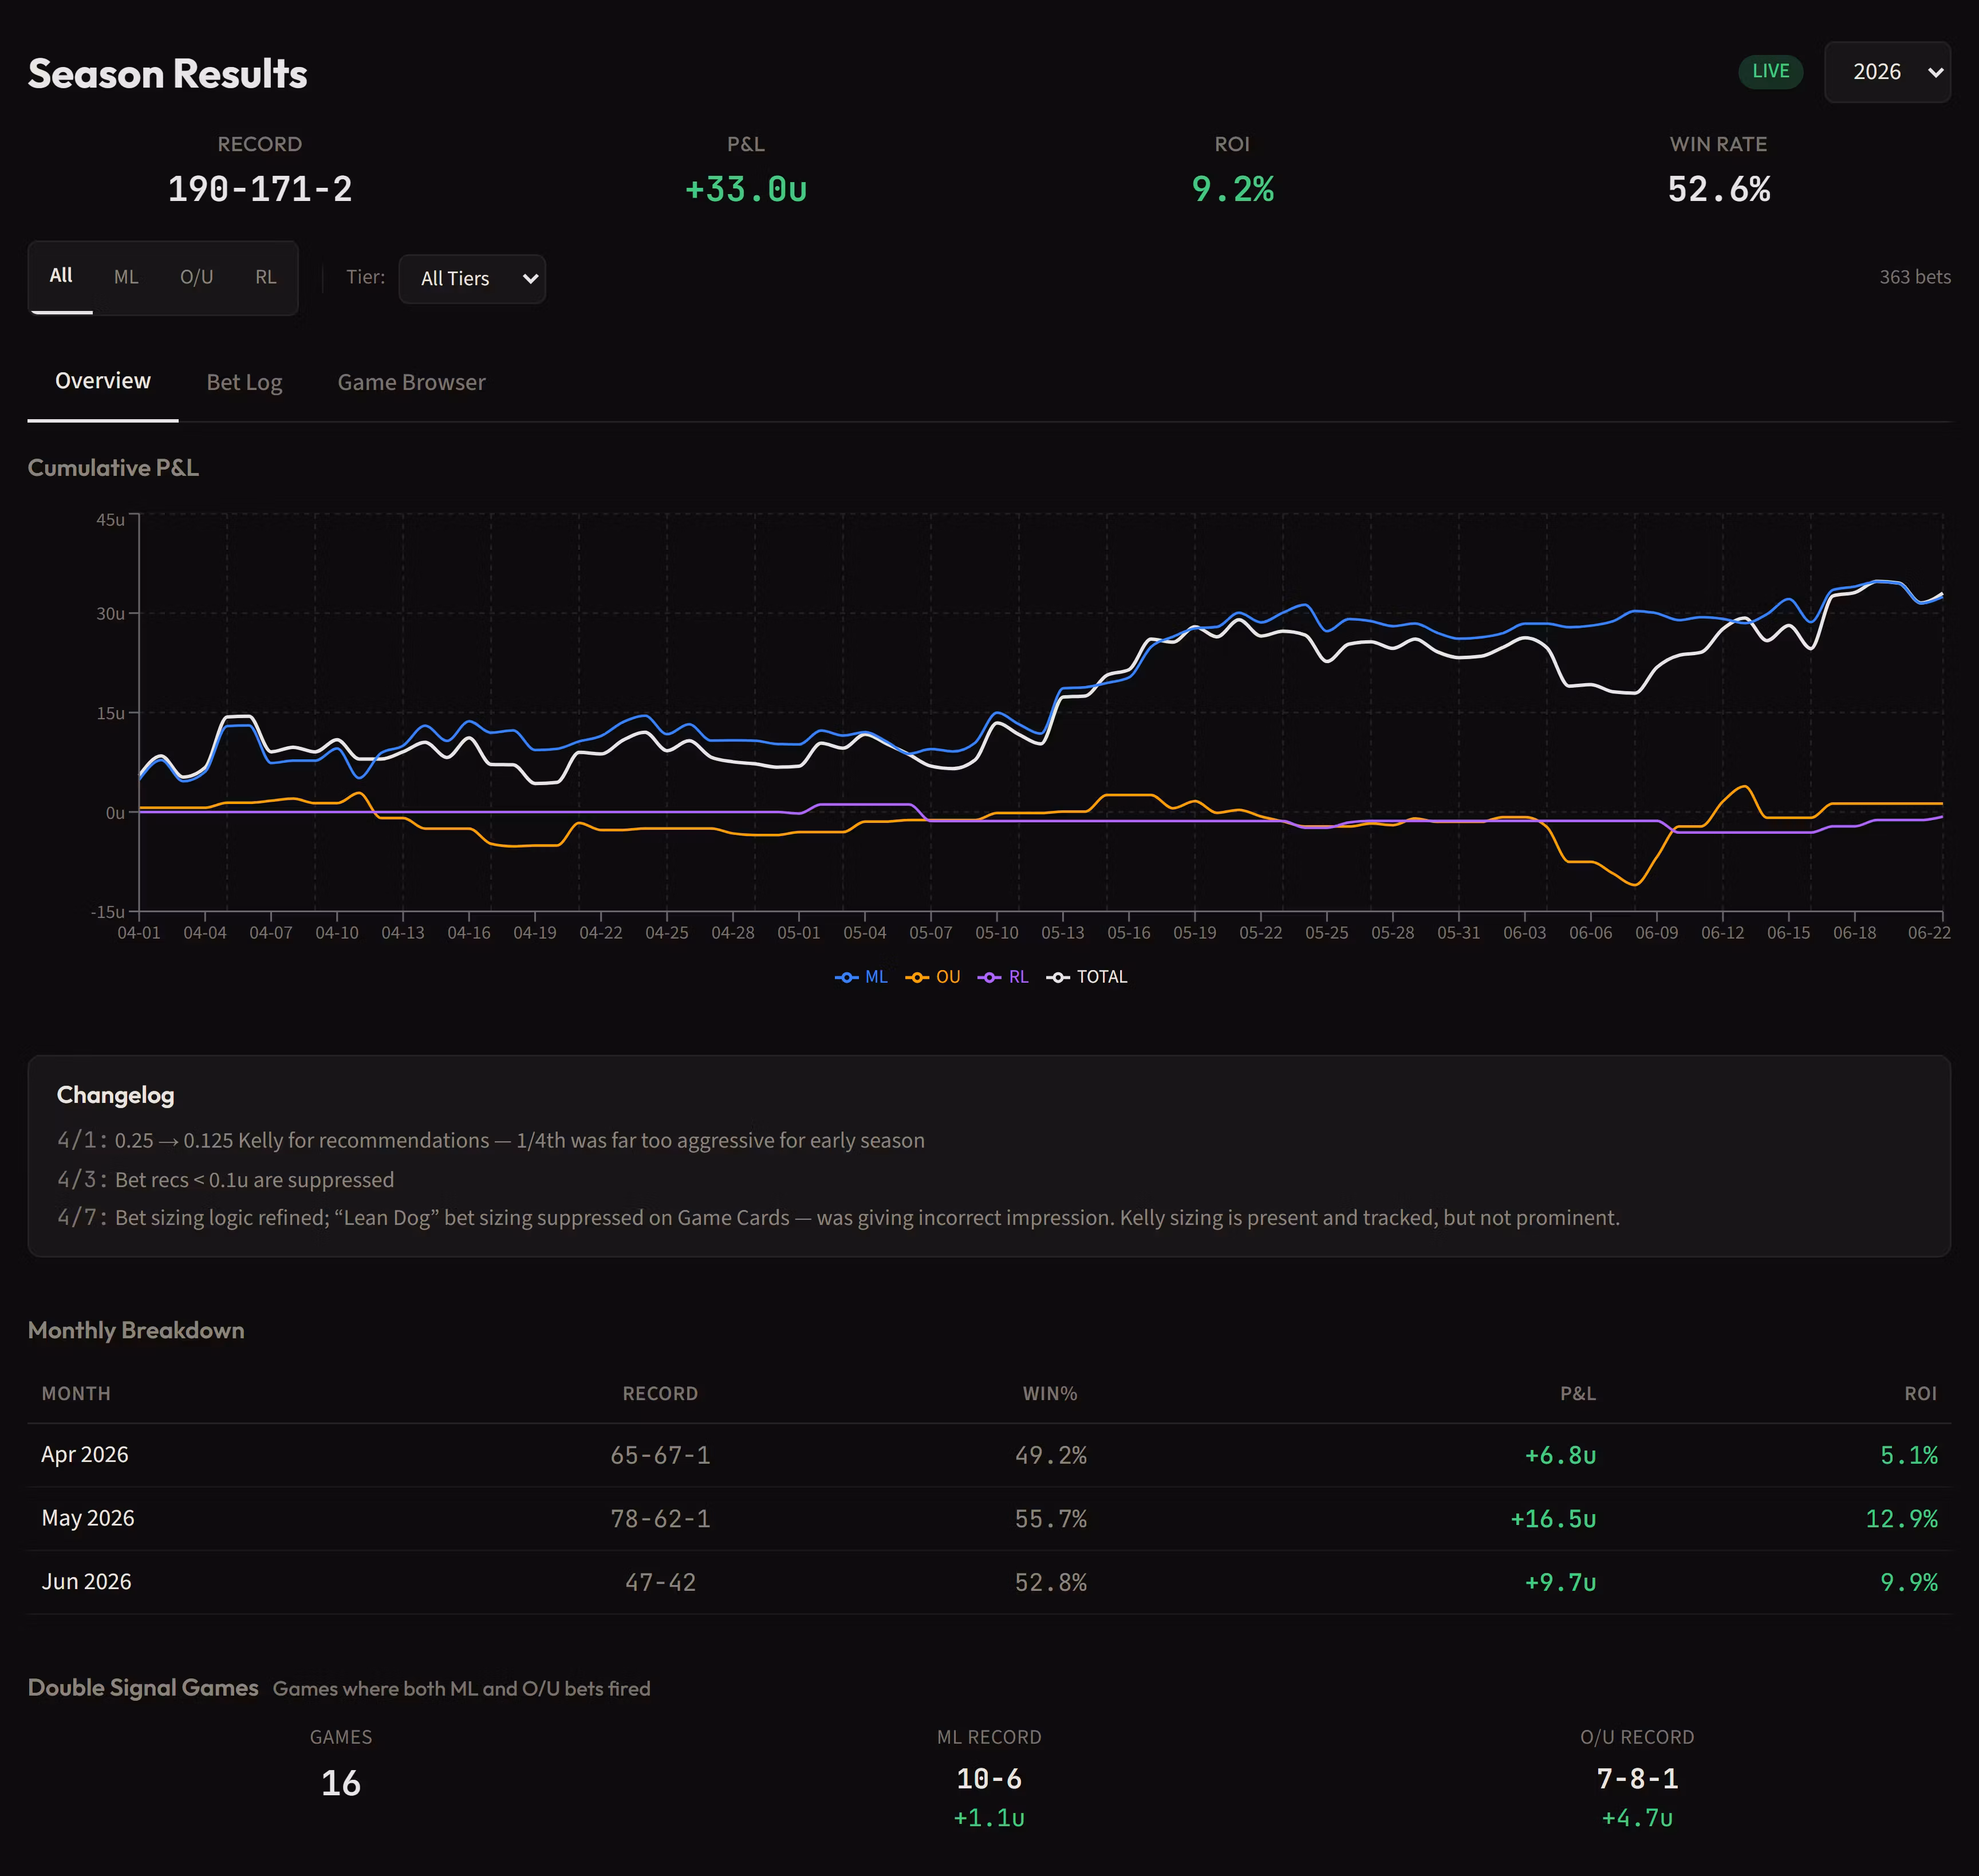The height and width of the screenshot is (1876, 1979).
Task: Open the 2026 season year dropdown
Action: tap(1887, 72)
